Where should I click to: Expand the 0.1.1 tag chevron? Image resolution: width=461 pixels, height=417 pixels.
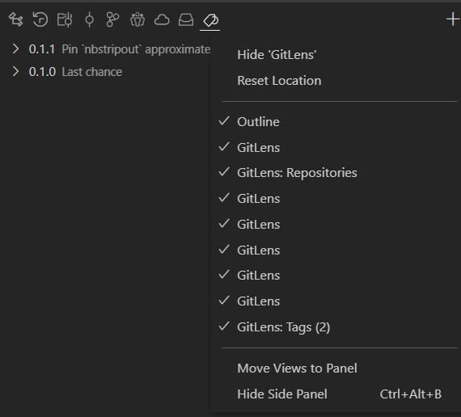coord(15,48)
